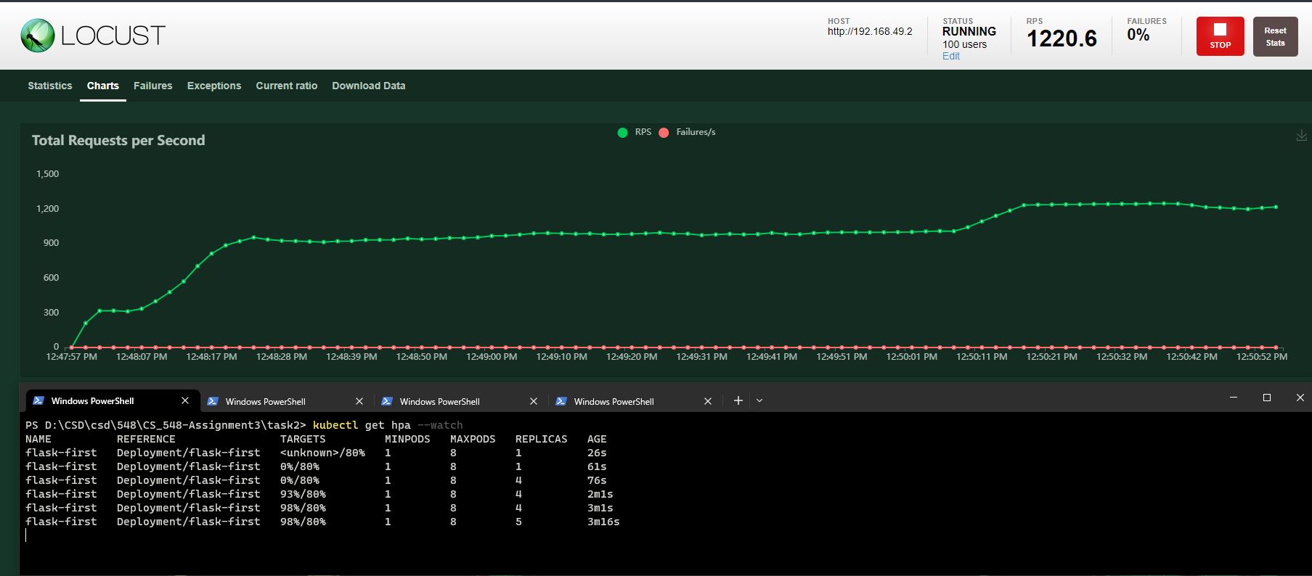The width and height of the screenshot is (1312, 576).
Task: Click the RUNNING status text
Action: click(969, 31)
